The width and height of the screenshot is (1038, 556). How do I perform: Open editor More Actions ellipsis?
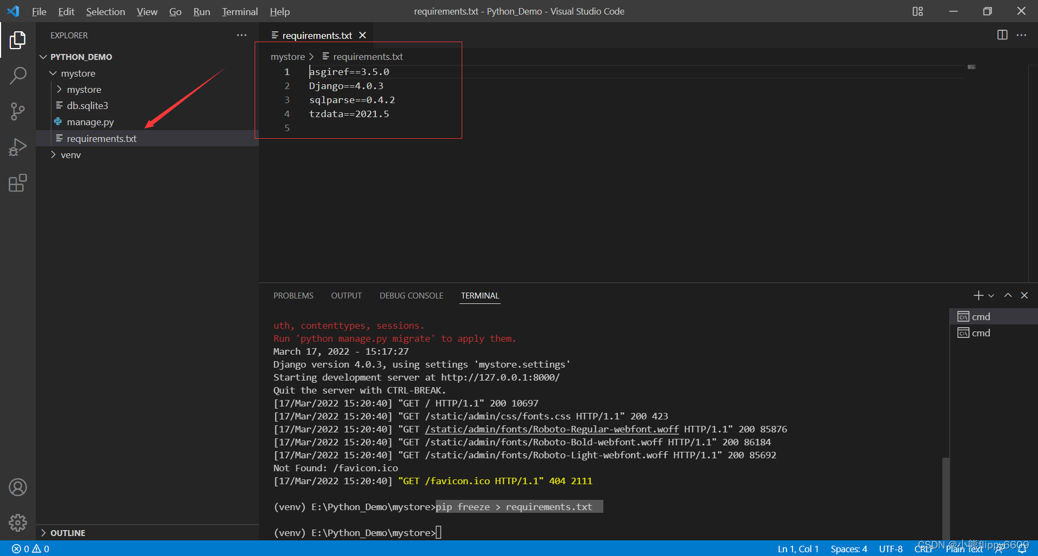(x=1021, y=35)
